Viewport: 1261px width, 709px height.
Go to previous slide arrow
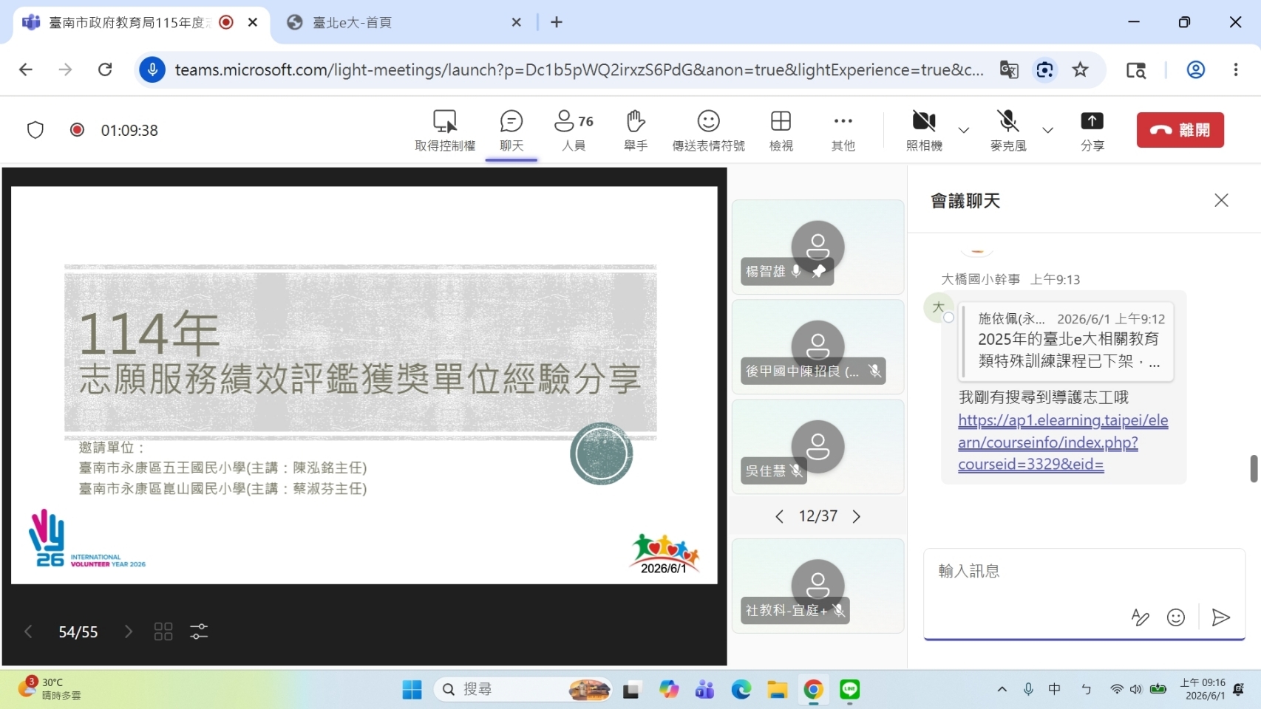pos(28,631)
